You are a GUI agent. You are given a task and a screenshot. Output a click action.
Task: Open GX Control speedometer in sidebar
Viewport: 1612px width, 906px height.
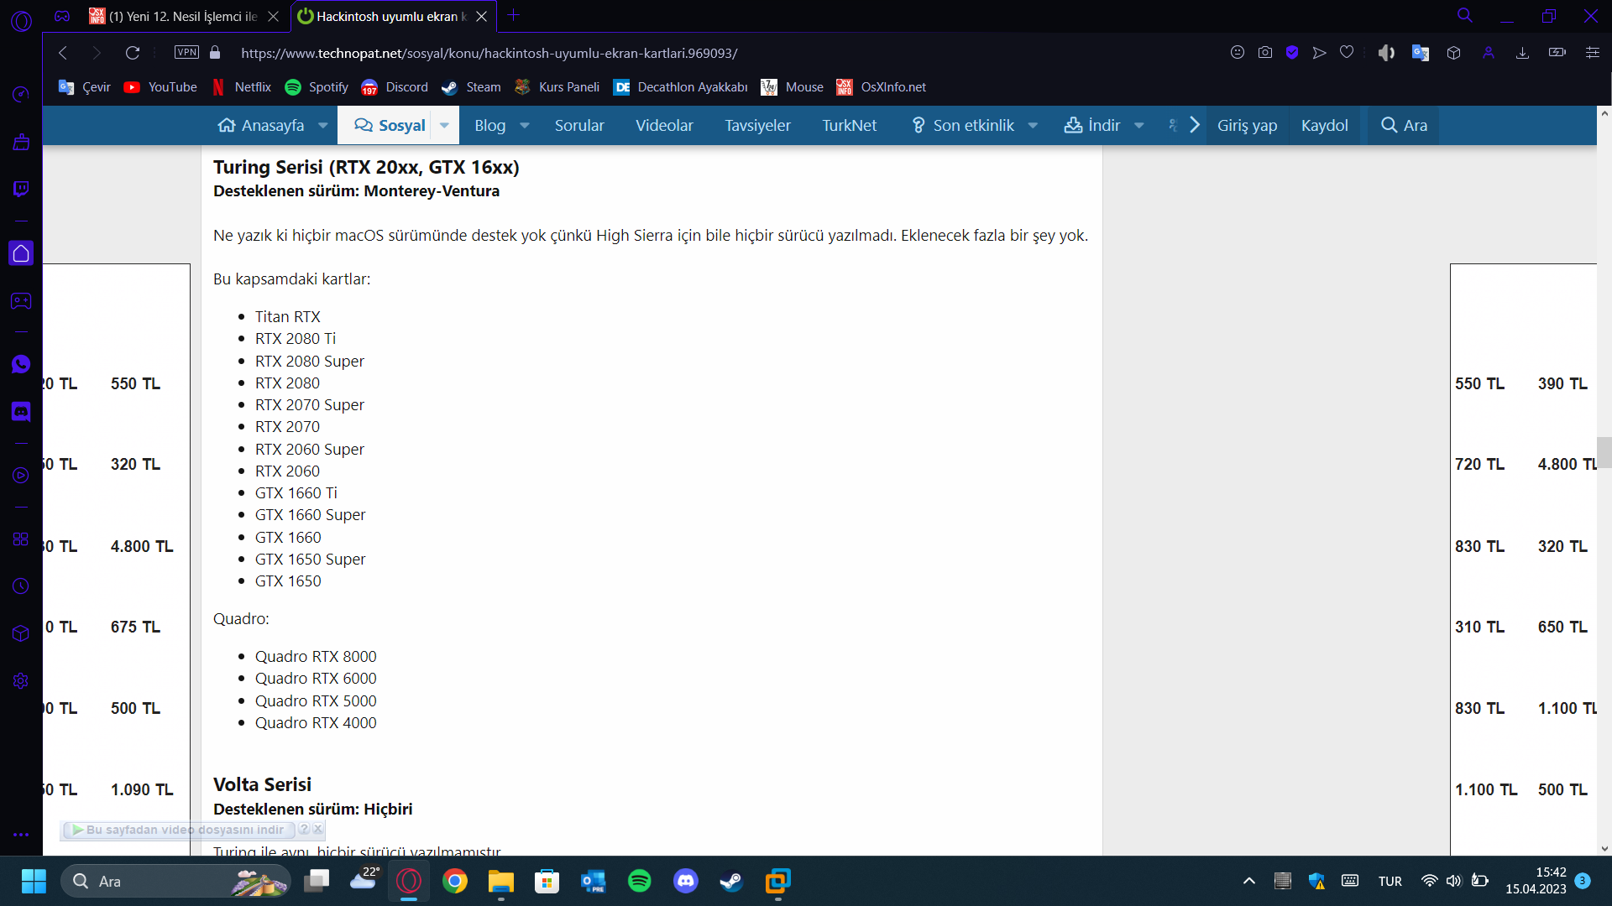(21, 94)
